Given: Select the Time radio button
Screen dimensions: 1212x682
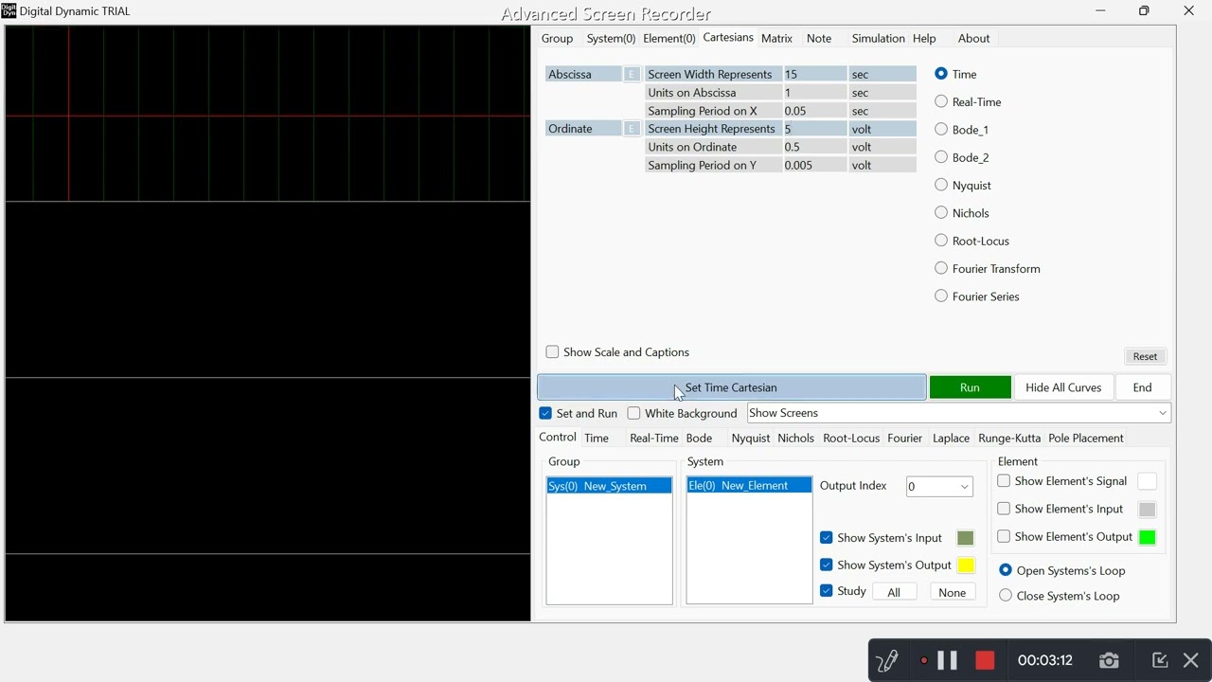Looking at the screenshot, I should tap(941, 74).
